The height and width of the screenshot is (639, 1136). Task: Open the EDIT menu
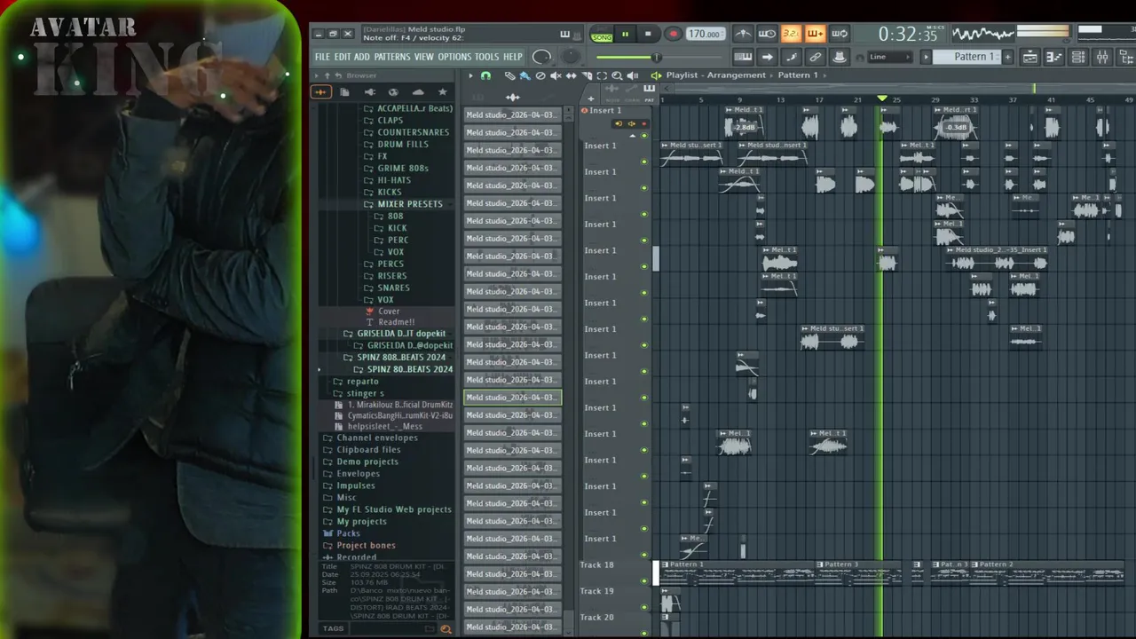pyautogui.click(x=343, y=57)
